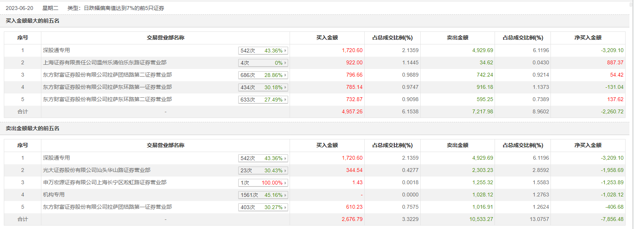
Task: Click arrow icon beside 1561次 45.16%
Action: point(285,195)
